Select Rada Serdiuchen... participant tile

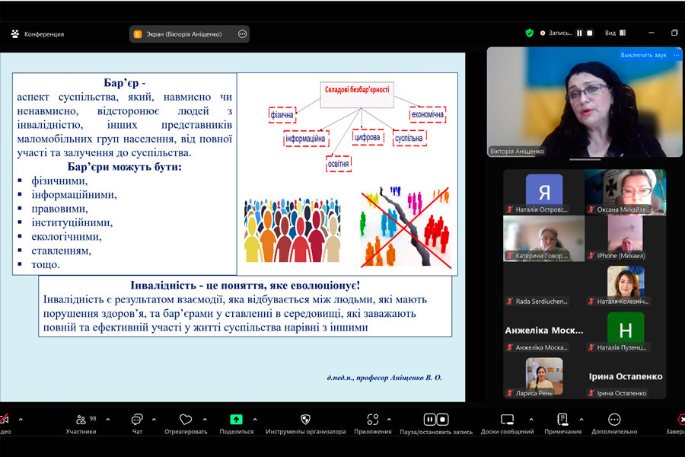click(x=544, y=284)
